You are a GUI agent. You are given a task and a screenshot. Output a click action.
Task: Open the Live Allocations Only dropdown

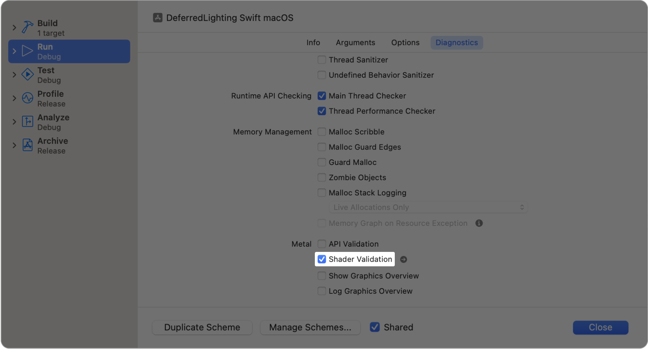pyautogui.click(x=428, y=207)
